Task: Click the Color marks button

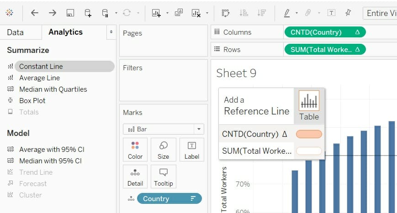Action: pos(135,150)
